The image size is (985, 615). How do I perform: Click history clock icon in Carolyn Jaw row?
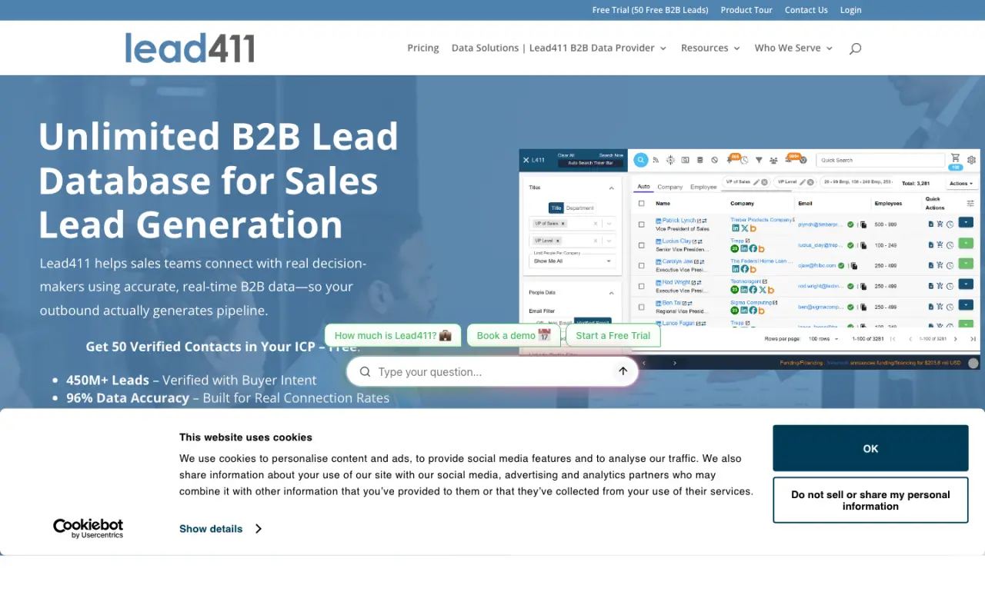950,265
